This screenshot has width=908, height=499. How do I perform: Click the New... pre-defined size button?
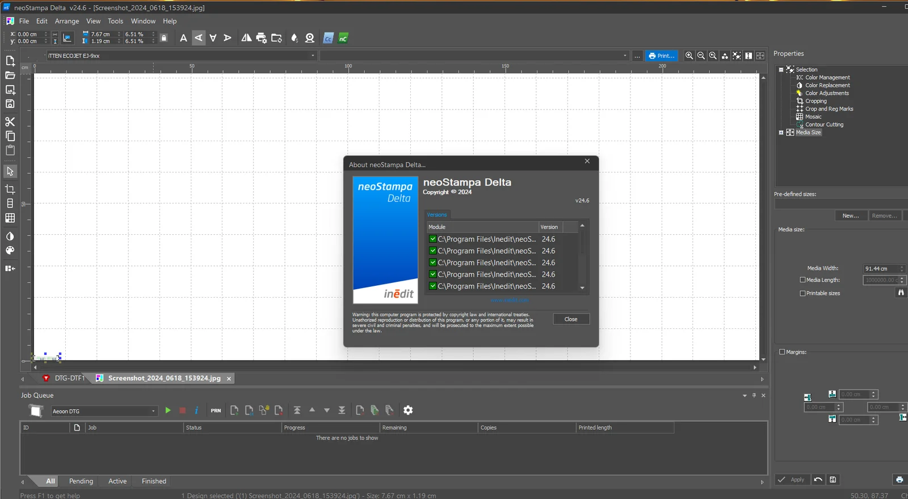click(851, 216)
